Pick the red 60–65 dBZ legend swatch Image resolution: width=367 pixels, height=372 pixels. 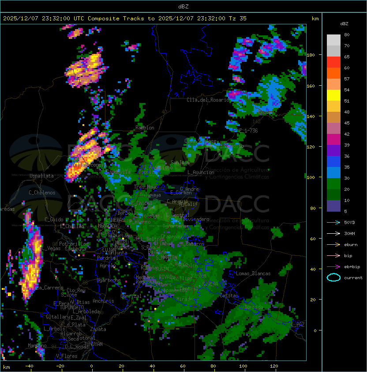pos(333,62)
